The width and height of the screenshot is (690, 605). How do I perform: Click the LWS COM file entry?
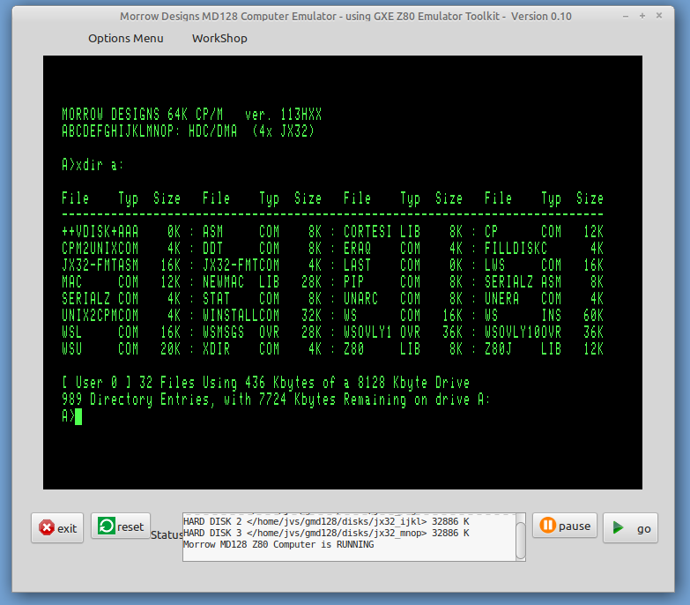(545, 265)
